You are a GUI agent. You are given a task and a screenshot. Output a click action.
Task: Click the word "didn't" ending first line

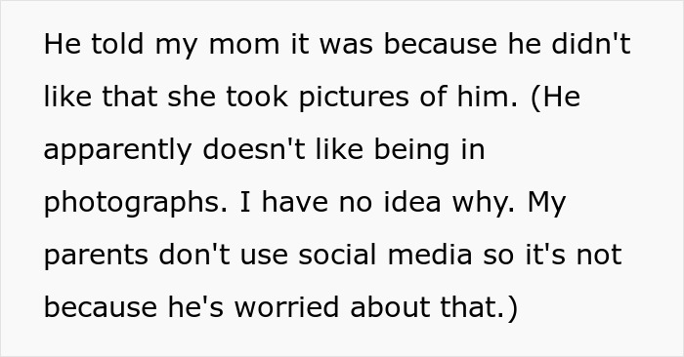point(591,44)
